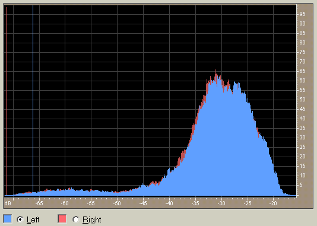Click the -35 label on the dB axis
Viewport: 317px width, 226px height.
pyautogui.click(x=195, y=203)
